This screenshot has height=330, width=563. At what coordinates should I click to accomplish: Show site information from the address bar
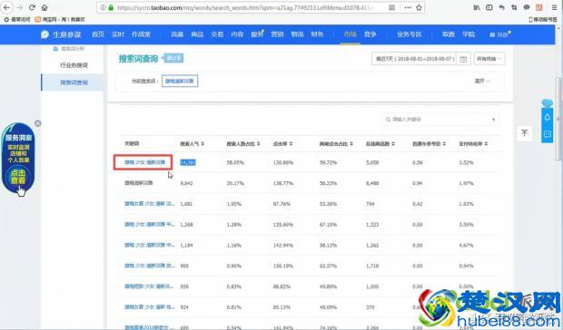tap(103, 7)
